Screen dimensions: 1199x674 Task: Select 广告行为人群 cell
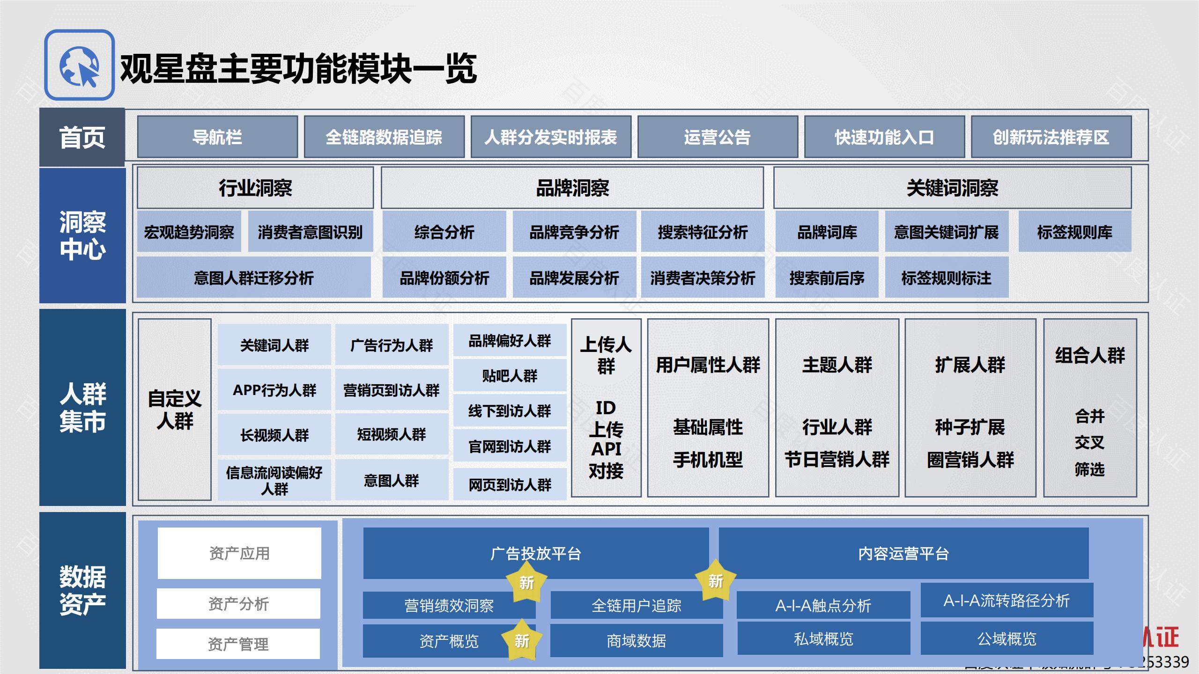point(392,345)
